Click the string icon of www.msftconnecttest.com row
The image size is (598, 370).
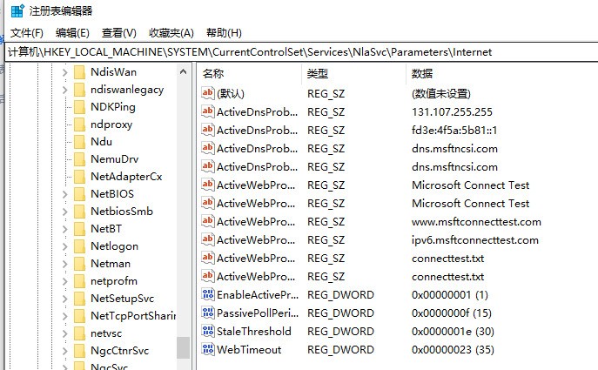tap(208, 221)
